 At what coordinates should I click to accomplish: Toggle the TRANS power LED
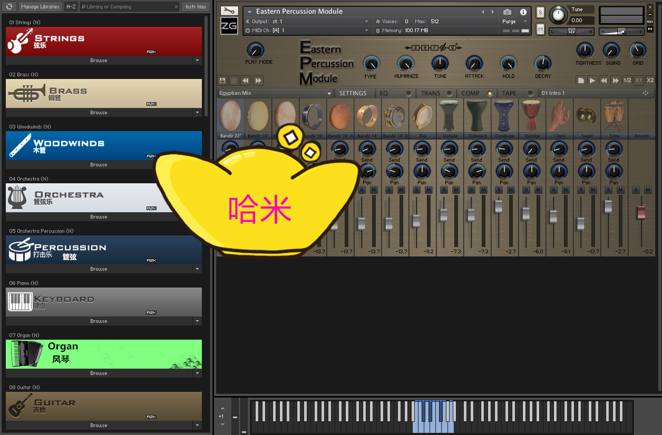tap(449, 93)
